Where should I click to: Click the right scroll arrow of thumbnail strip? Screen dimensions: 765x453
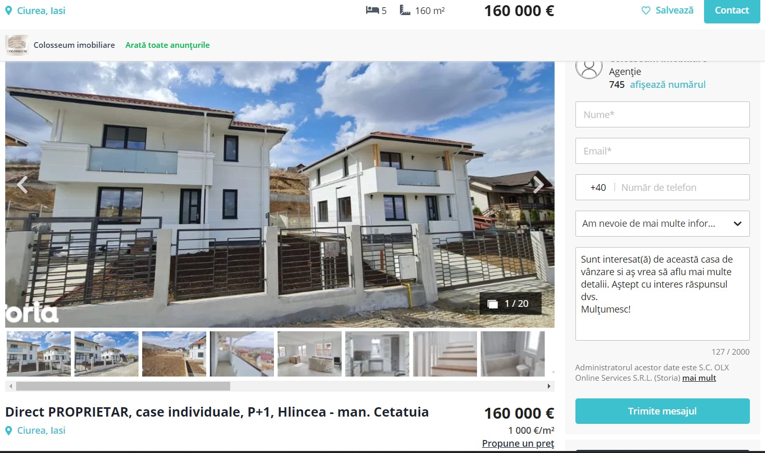549,386
